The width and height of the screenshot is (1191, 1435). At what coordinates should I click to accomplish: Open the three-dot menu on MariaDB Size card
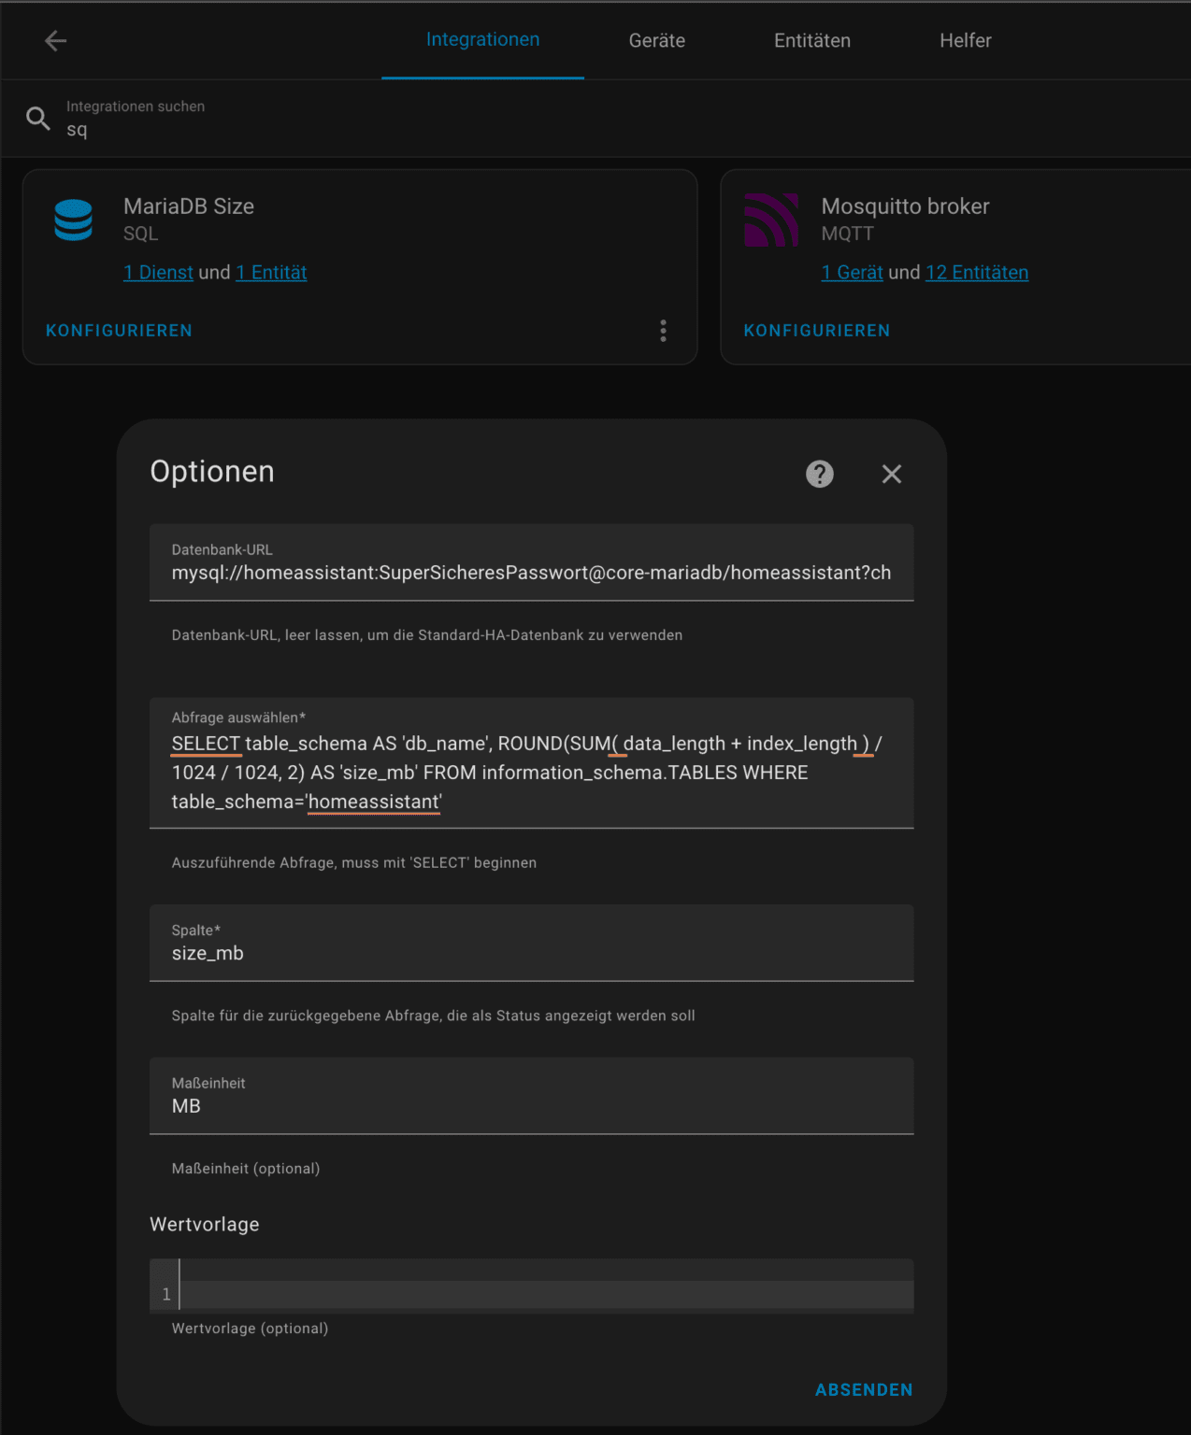pyautogui.click(x=663, y=330)
